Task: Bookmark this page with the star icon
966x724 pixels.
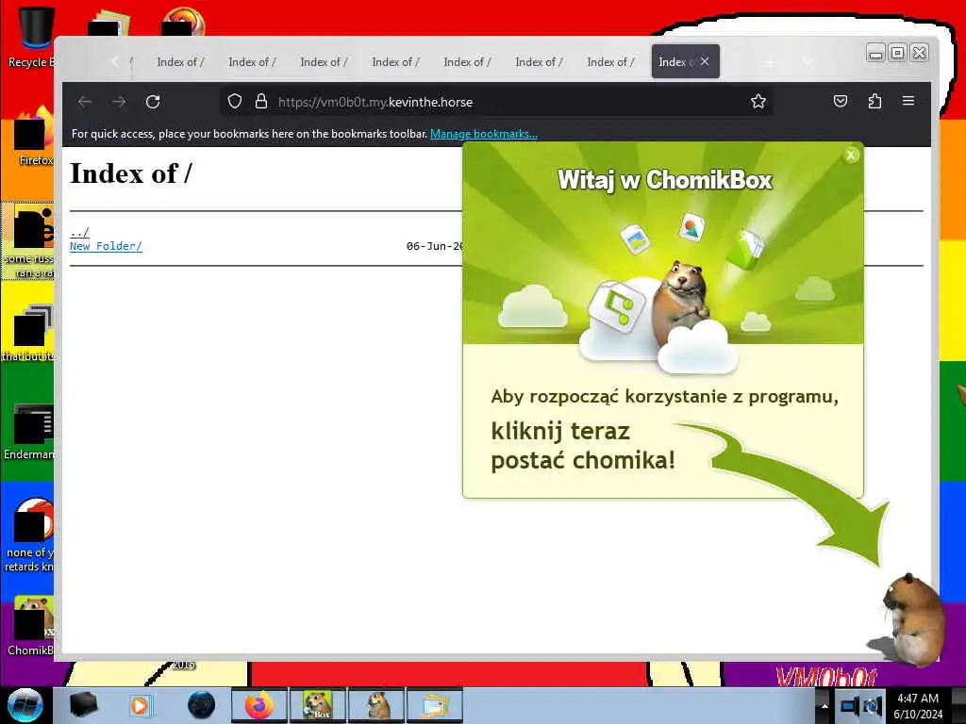Action: pos(758,101)
